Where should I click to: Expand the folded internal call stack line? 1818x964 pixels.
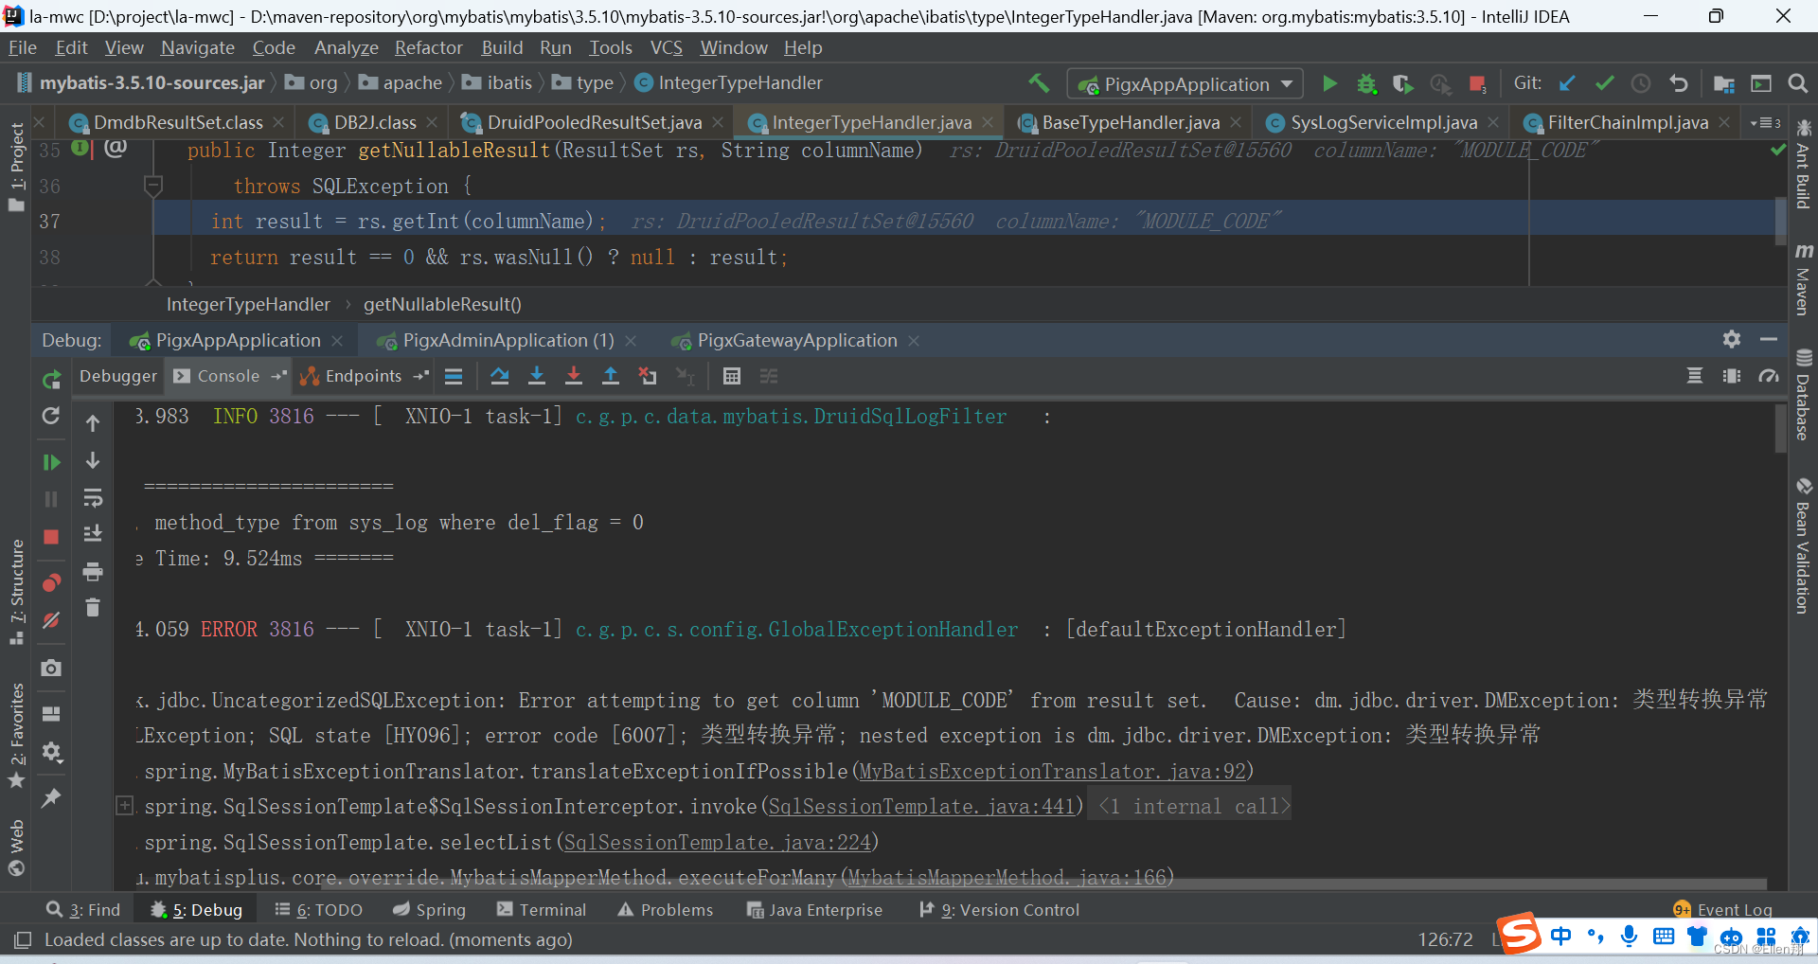tap(124, 806)
